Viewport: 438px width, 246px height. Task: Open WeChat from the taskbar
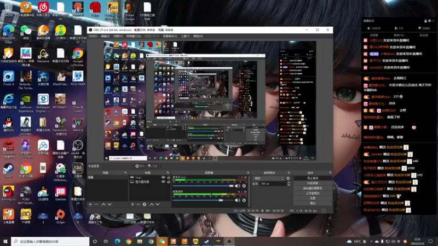point(162,242)
